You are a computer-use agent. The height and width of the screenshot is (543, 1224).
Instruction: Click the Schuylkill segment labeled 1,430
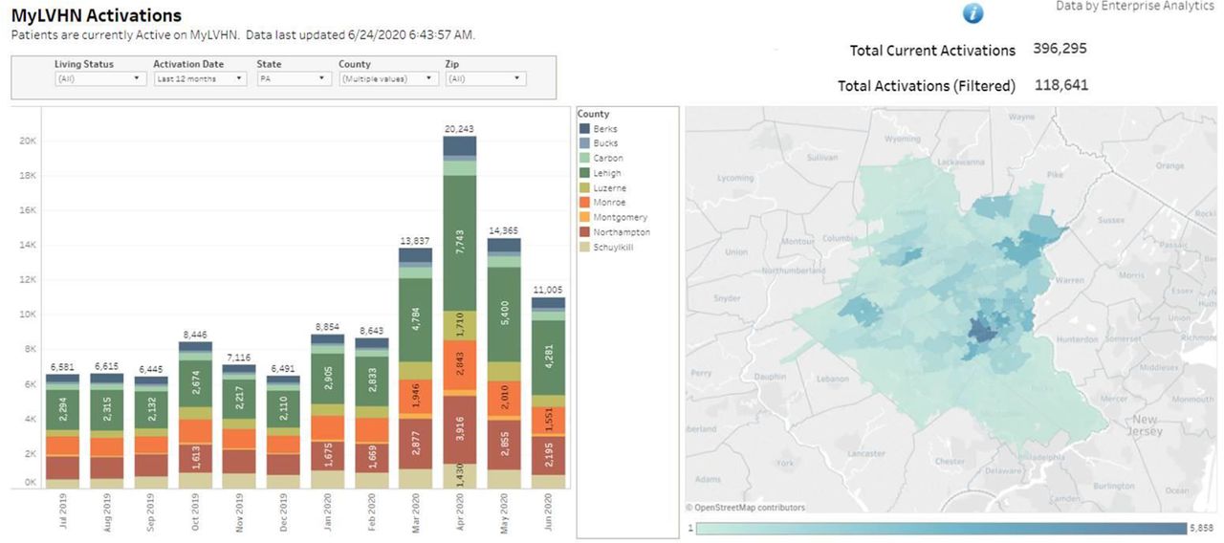[x=460, y=476]
